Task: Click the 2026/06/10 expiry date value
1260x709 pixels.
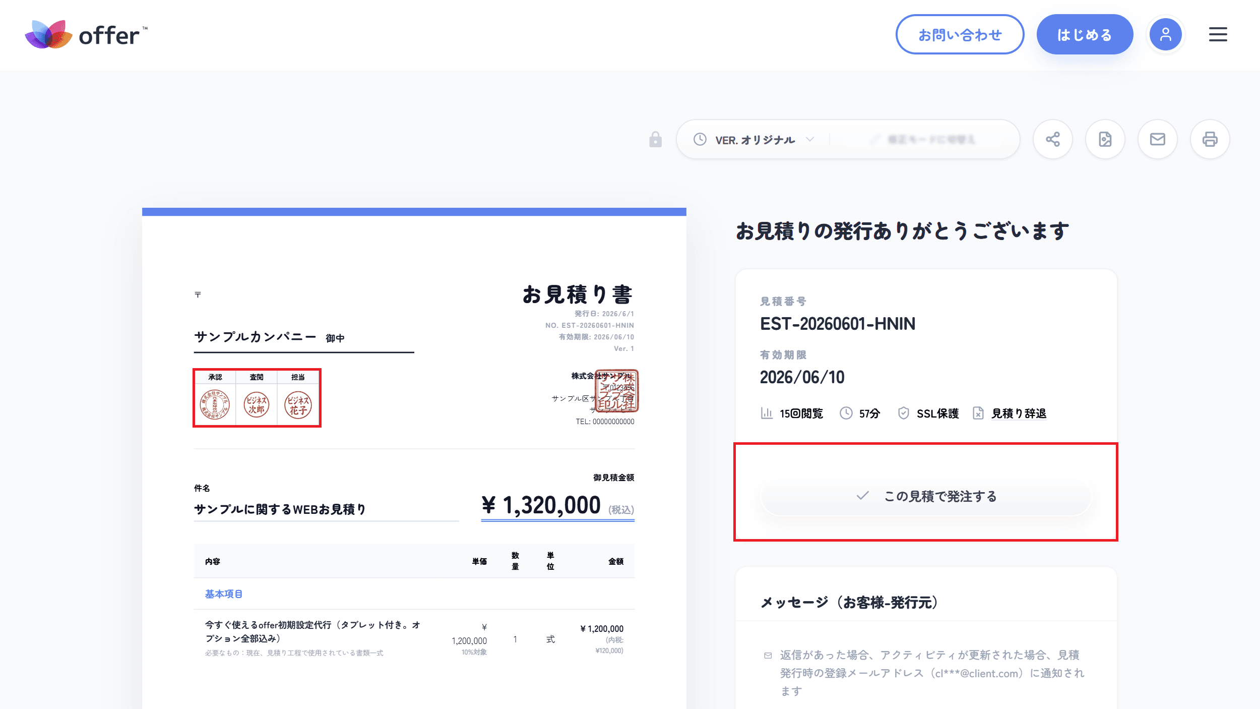Action: [802, 377]
